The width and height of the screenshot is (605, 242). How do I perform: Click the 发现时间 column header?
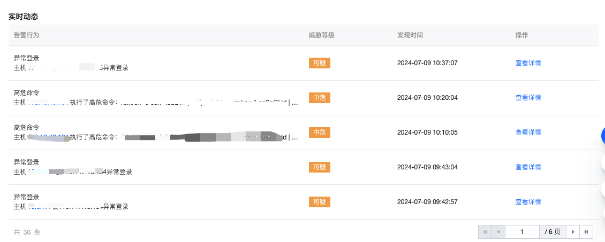410,35
